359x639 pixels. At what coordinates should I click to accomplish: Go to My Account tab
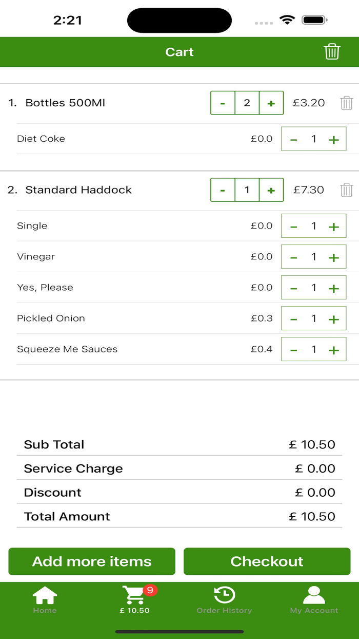(x=314, y=599)
